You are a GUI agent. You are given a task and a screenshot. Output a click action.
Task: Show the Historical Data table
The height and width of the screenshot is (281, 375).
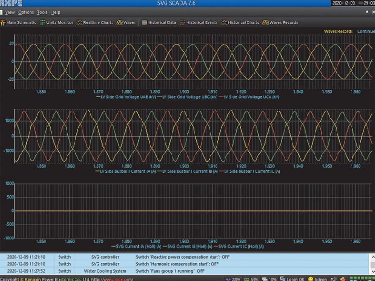159,22
